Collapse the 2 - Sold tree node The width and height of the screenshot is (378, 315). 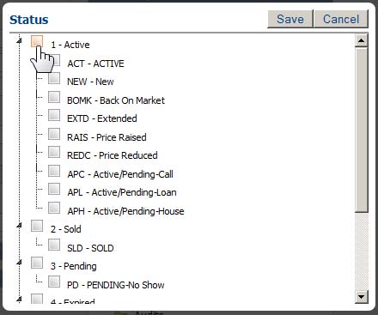[x=19, y=226]
